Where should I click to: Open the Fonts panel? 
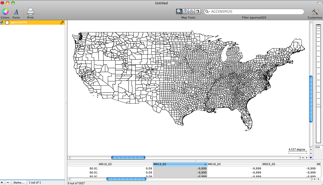(16, 12)
